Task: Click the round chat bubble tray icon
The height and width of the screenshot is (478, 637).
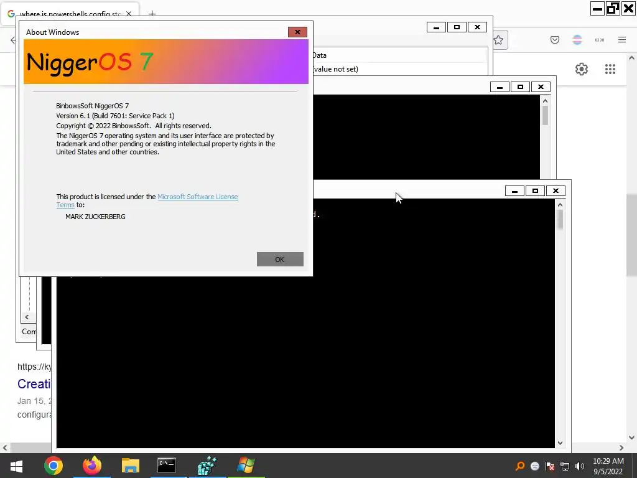Action: pyautogui.click(x=535, y=466)
